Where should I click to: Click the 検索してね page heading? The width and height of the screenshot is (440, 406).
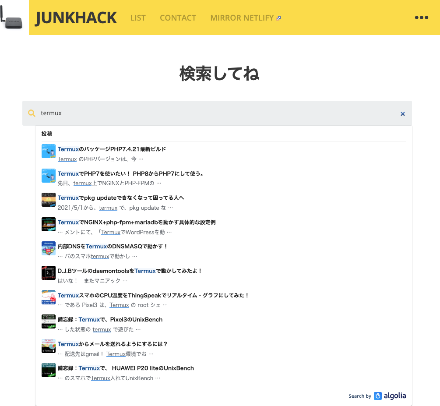click(219, 73)
